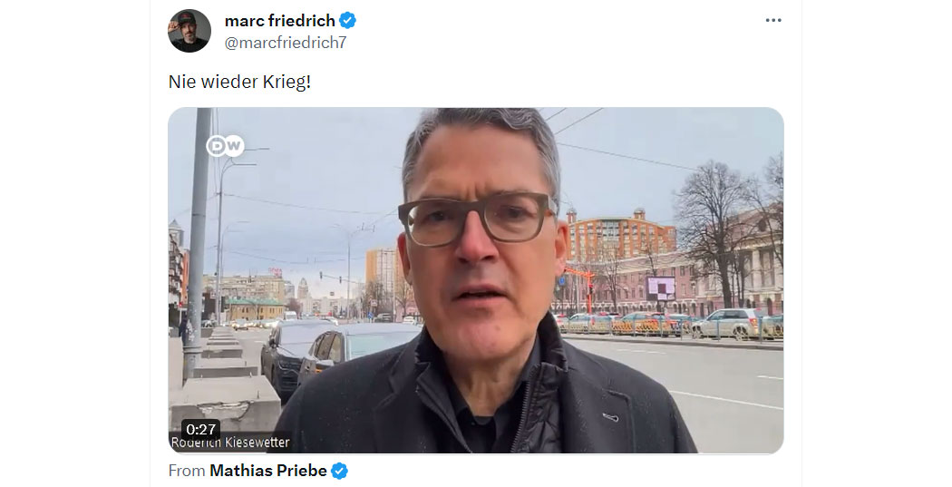Click the Roderich Kiesewetter name caption

click(230, 443)
